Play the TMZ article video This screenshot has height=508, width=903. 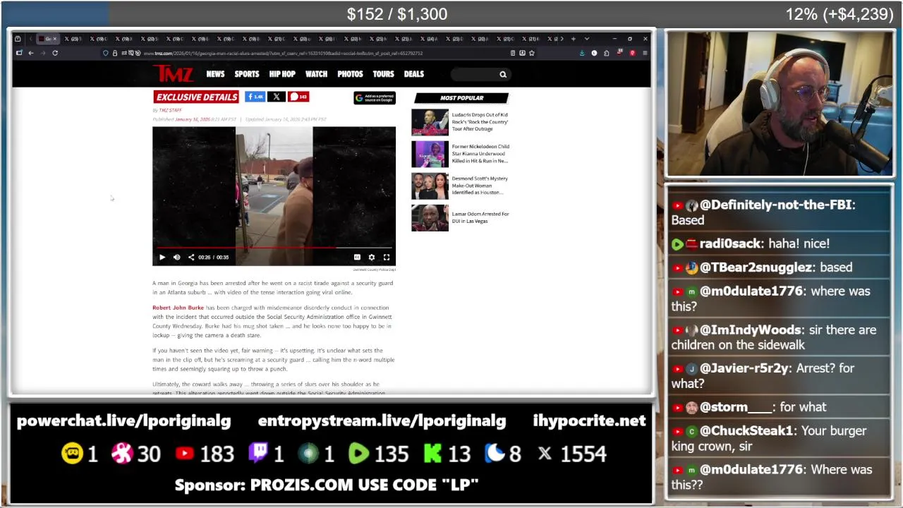(x=162, y=258)
